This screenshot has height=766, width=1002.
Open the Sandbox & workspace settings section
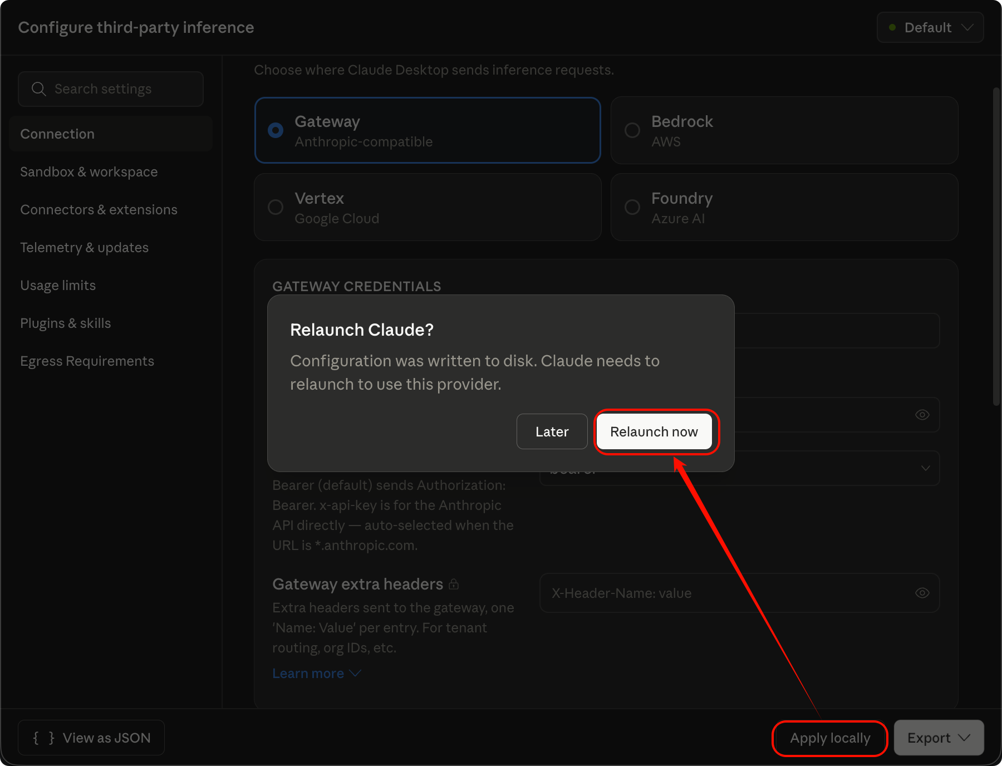89,172
